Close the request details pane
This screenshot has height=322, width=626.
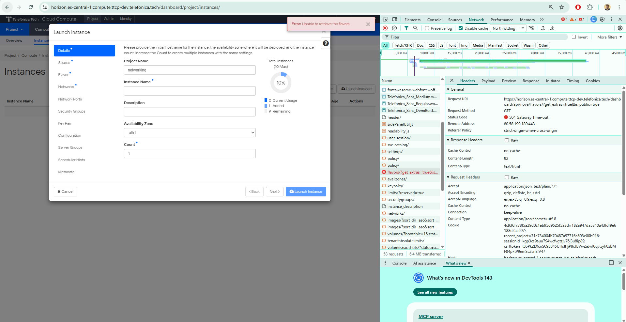tap(452, 81)
